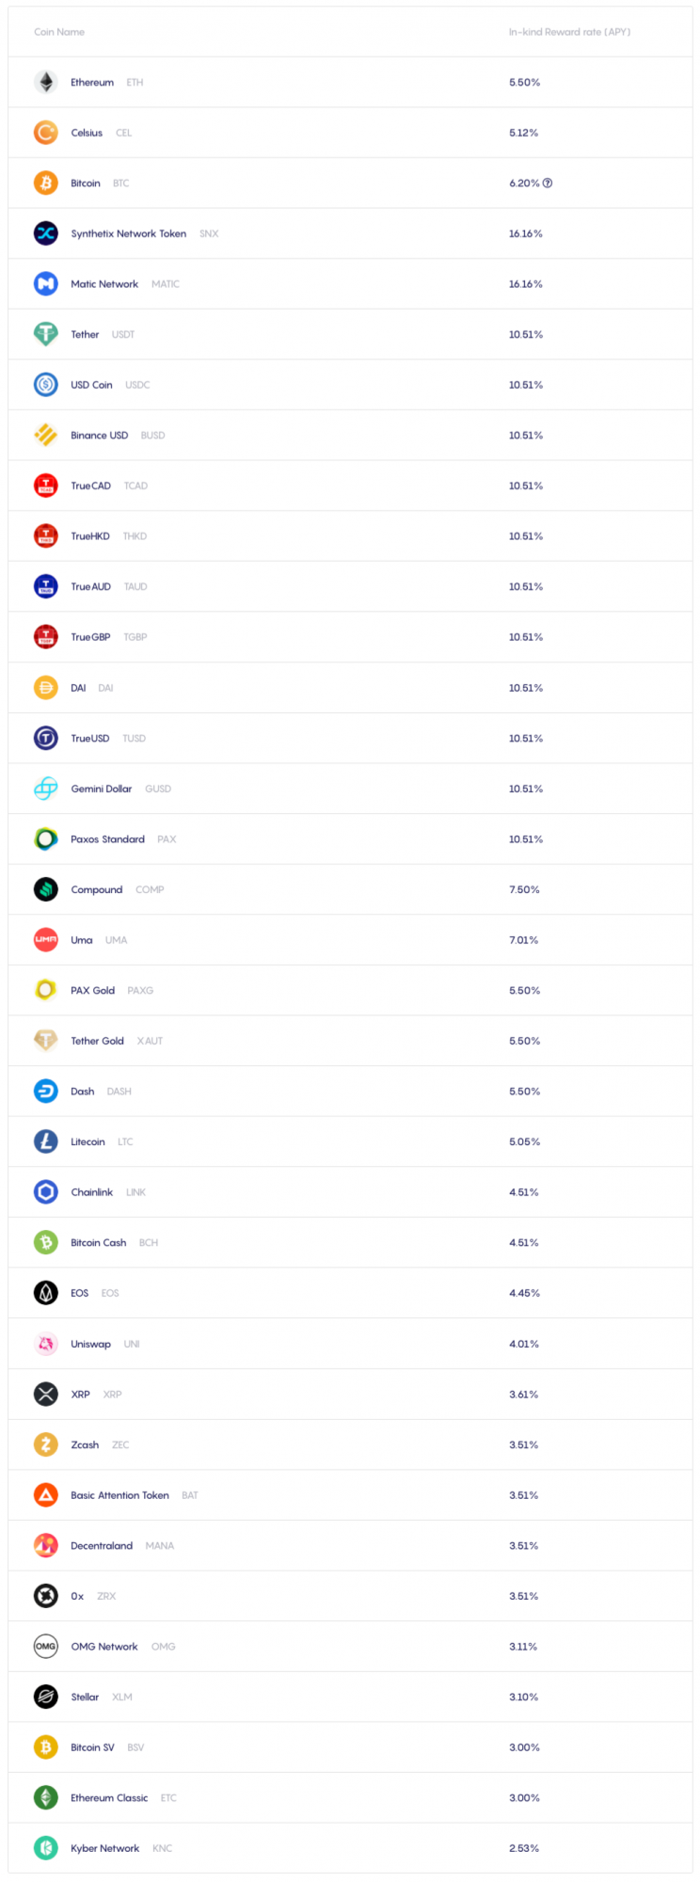Click the Synthetix Network Token icon
Viewport: 700px width, 1882px height.
pos(46,233)
